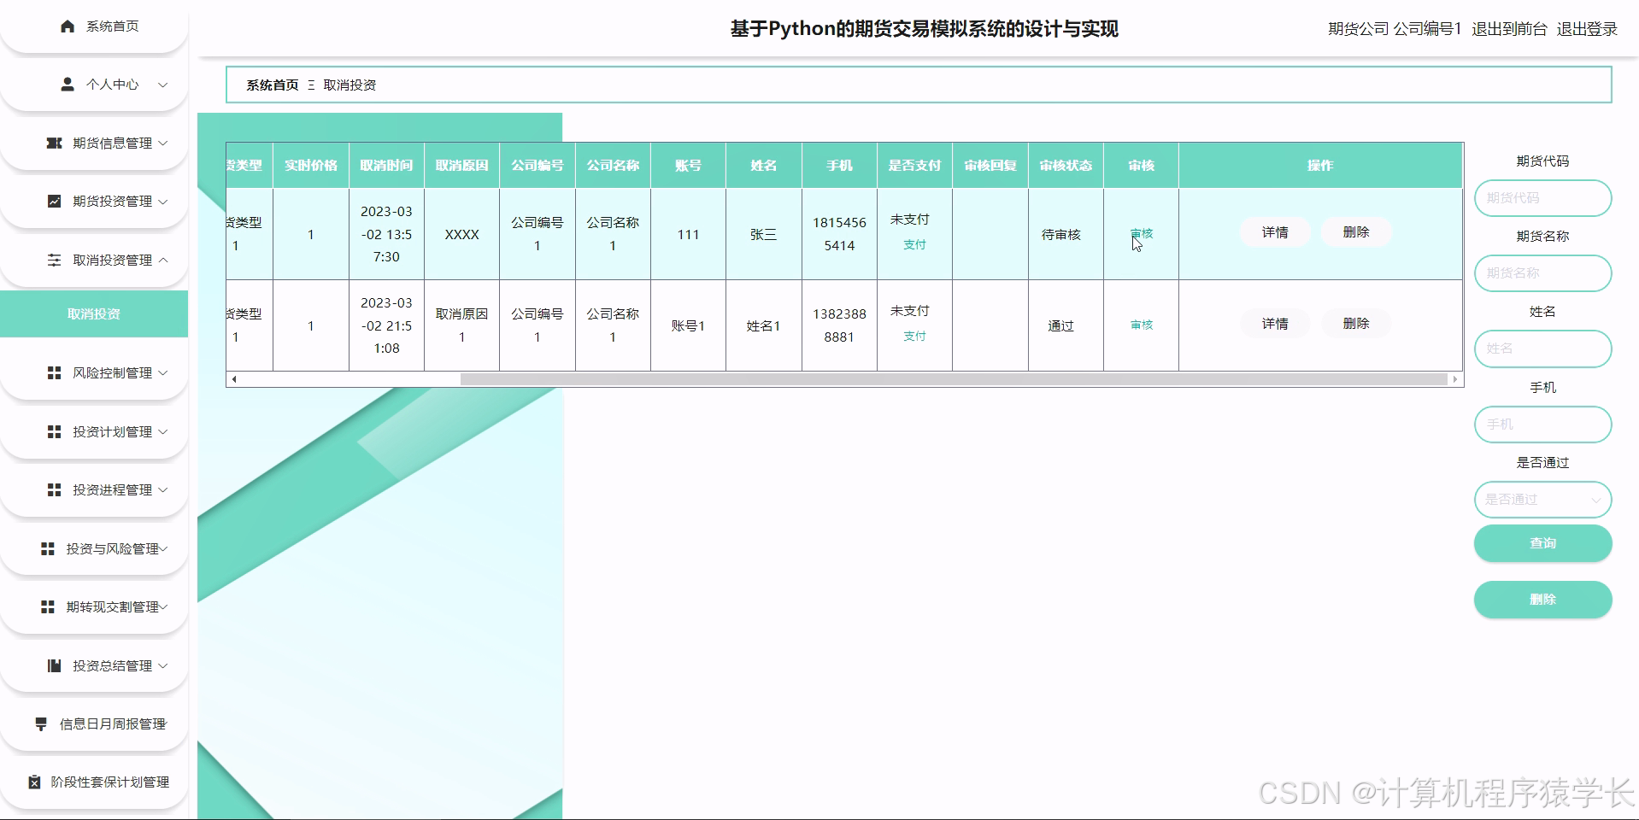Screen dimensions: 1639x820
Task: Click the icon beside 信息日月周报管理
Action: [x=41, y=723]
